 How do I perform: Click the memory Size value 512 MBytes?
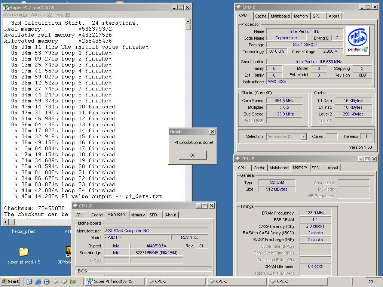[276, 189]
